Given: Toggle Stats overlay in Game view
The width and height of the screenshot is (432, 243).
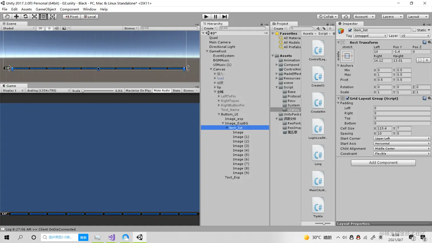Looking at the screenshot, I should (177, 91).
